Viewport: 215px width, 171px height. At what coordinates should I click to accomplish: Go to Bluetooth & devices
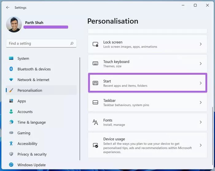[41, 69]
